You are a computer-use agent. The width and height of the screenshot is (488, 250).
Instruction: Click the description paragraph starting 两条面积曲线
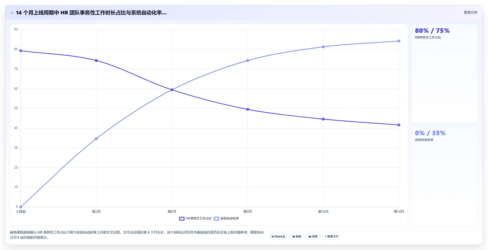tap(137, 235)
